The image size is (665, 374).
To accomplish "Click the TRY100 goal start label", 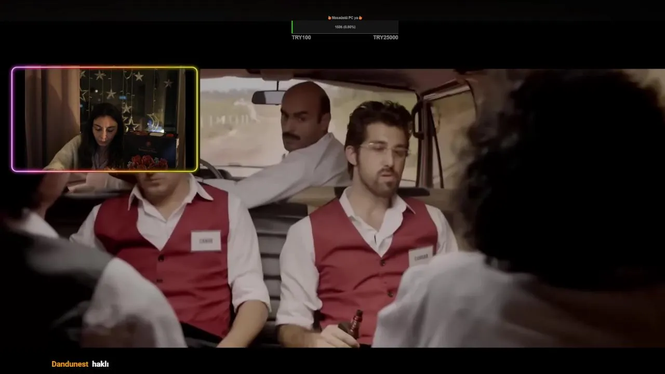I will coord(301,37).
